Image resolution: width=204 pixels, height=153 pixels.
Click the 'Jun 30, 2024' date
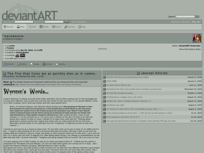(196, 121)
